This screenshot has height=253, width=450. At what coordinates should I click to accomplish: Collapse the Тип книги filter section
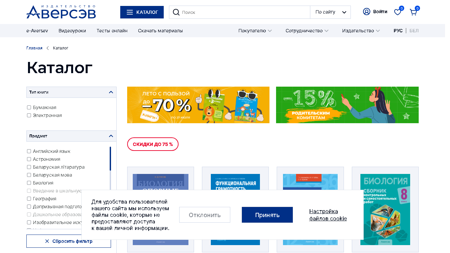coord(71,92)
